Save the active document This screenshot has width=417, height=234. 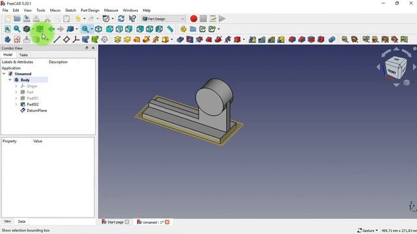tap(27, 19)
